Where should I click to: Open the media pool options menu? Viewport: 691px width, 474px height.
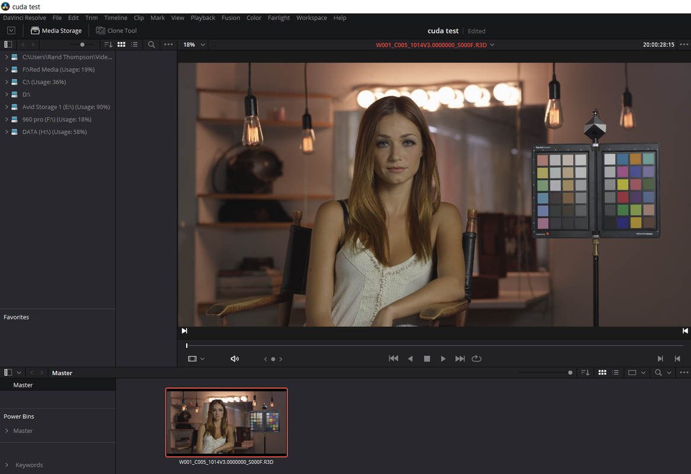684,373
